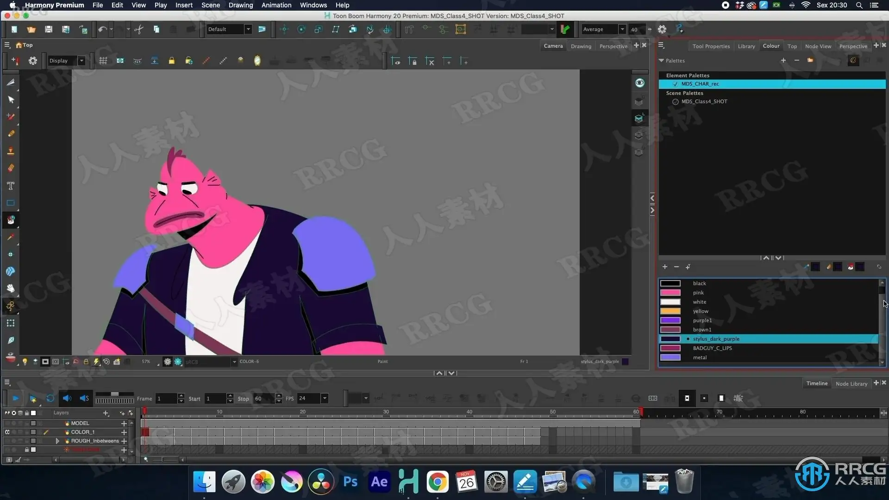The width and height of the screenshot is (889, 500).
Task: Open the Display dropdown in the Camera view
Action: 81,61
